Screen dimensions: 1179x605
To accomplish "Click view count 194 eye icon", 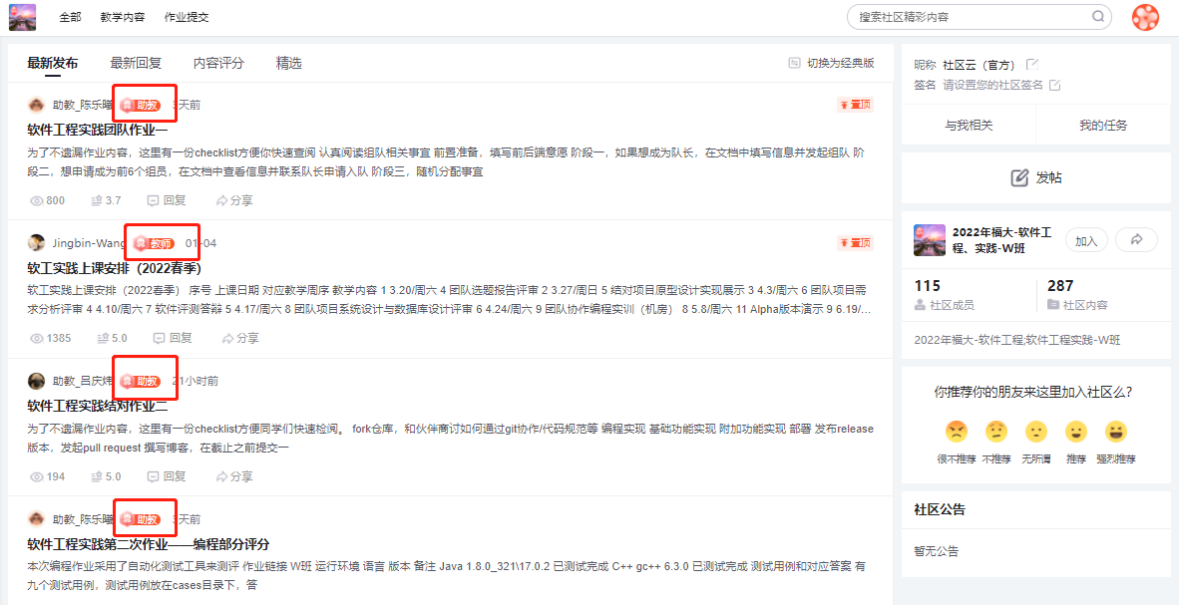I will coord(36,476).
